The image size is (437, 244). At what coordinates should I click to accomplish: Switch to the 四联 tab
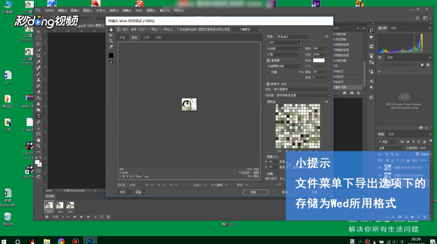(x=158, y=37)
